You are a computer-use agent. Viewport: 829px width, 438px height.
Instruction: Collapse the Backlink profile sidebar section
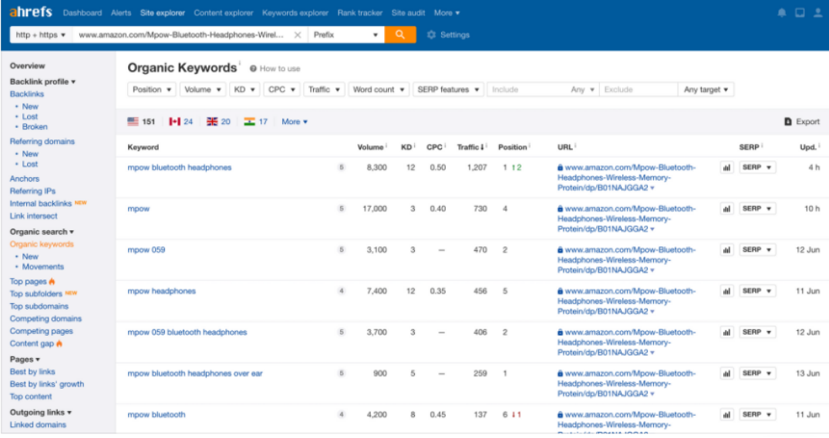(43, 82)
